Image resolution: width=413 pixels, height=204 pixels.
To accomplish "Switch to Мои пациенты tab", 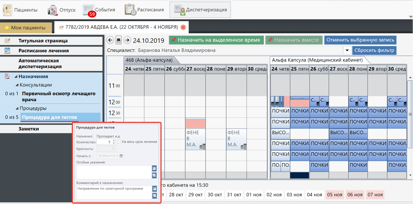I will tap(26, 28).
